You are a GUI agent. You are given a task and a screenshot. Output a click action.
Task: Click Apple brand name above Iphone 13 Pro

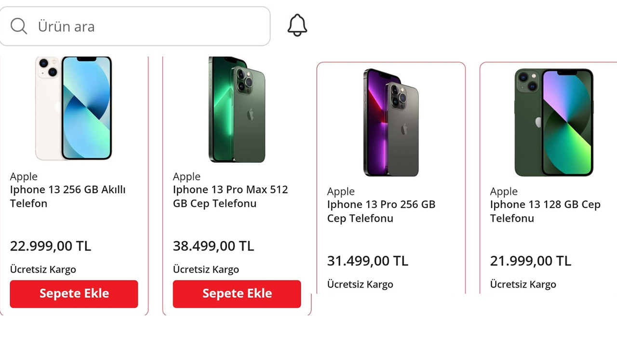tap(341, 191)
